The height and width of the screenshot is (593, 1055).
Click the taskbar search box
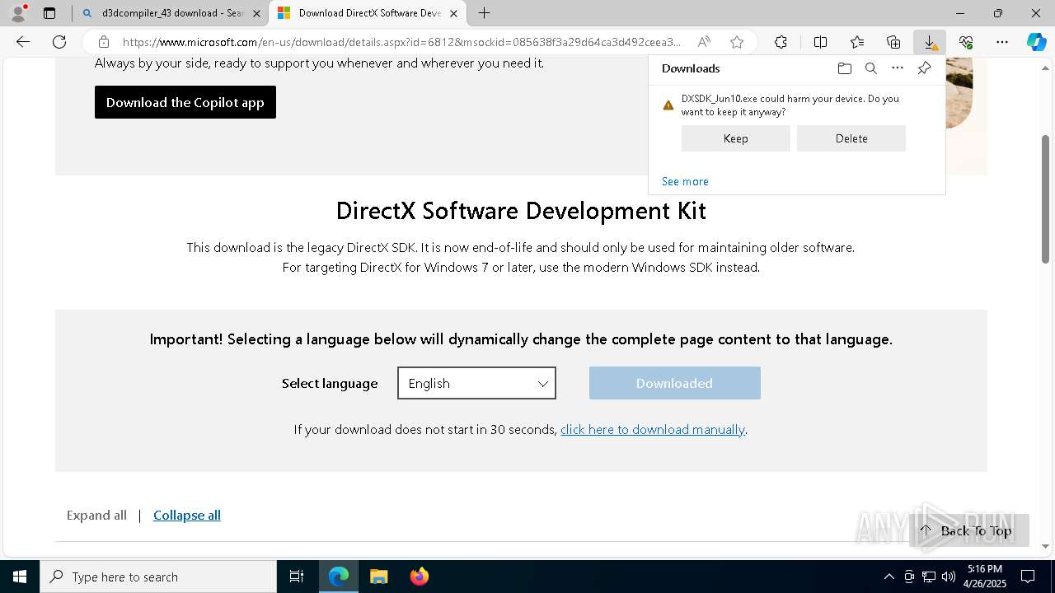pos(158,577)
